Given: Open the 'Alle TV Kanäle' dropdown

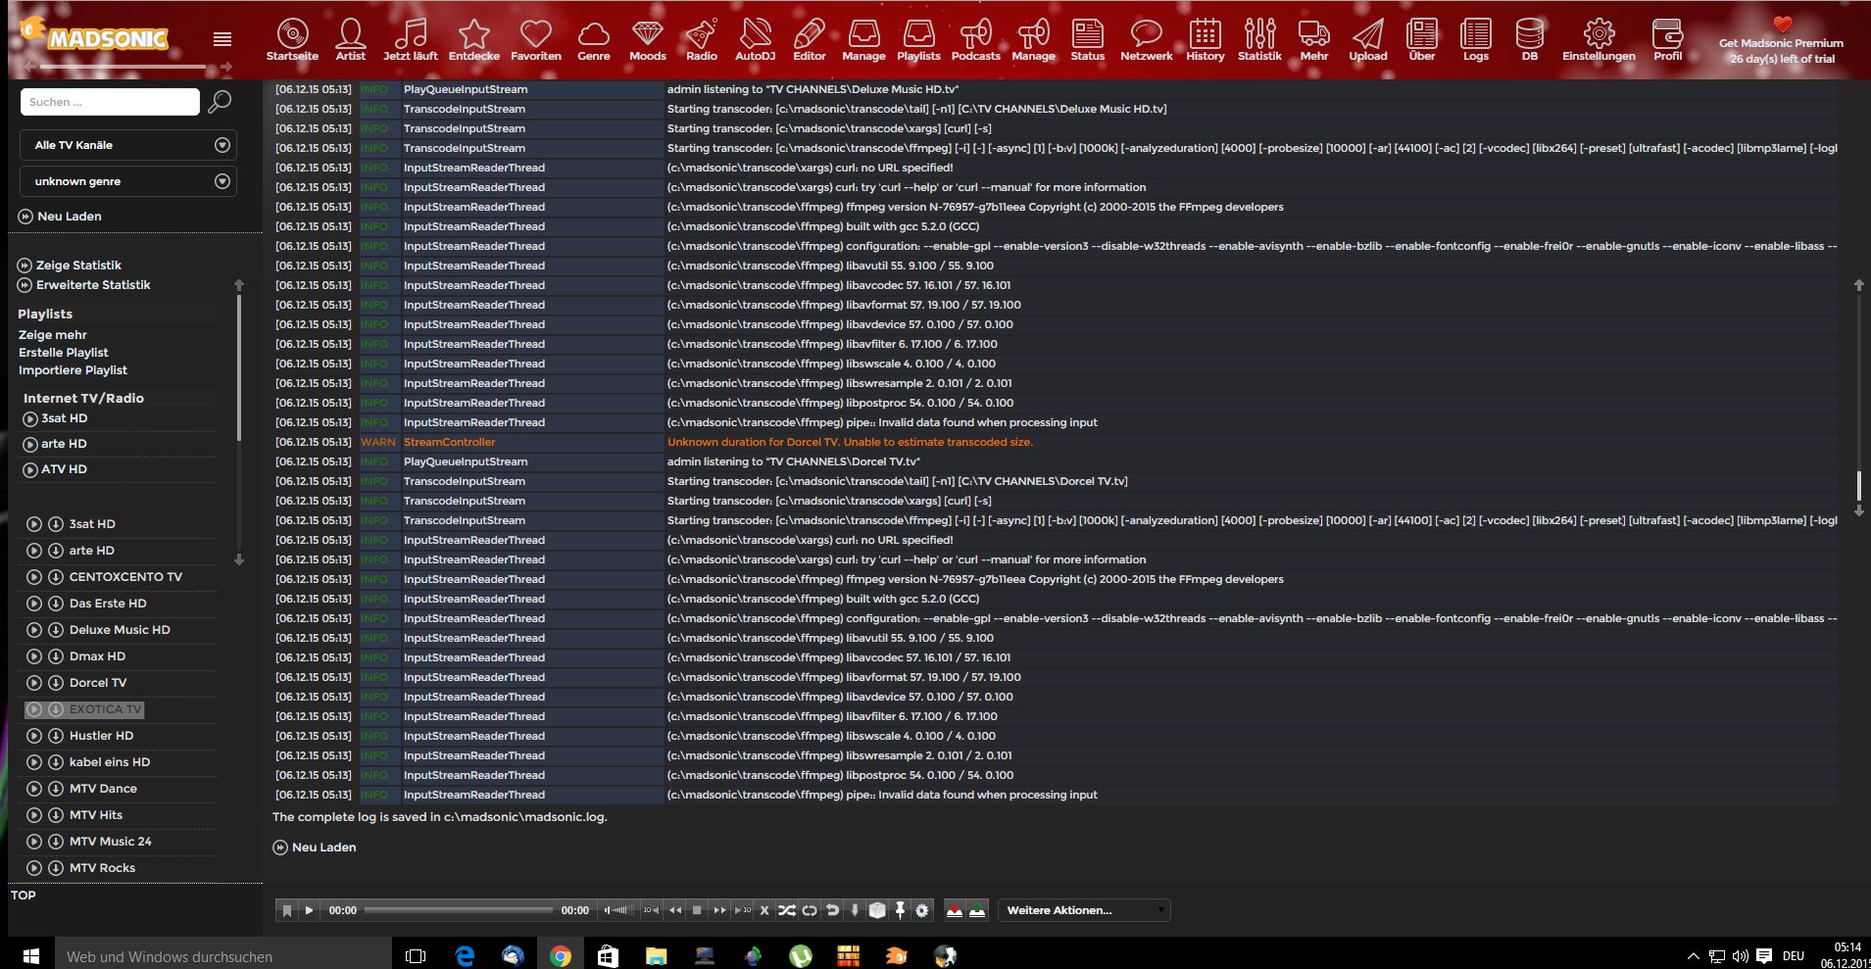Looking at the screenshot, I should click(x=128, y=145).
